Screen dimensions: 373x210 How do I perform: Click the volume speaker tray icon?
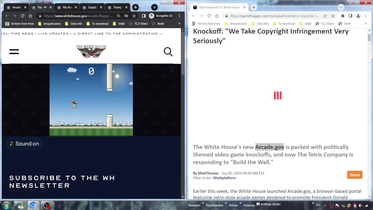point(360,205)
